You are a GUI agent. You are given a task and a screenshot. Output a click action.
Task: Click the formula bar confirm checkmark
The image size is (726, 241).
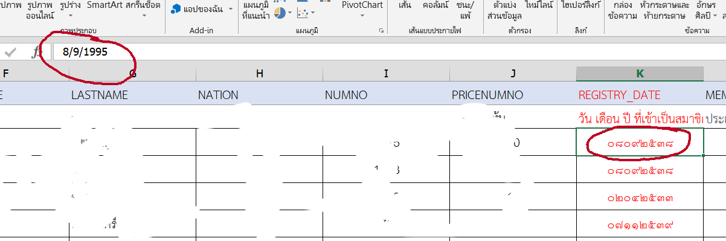click(x=10, y=52)
